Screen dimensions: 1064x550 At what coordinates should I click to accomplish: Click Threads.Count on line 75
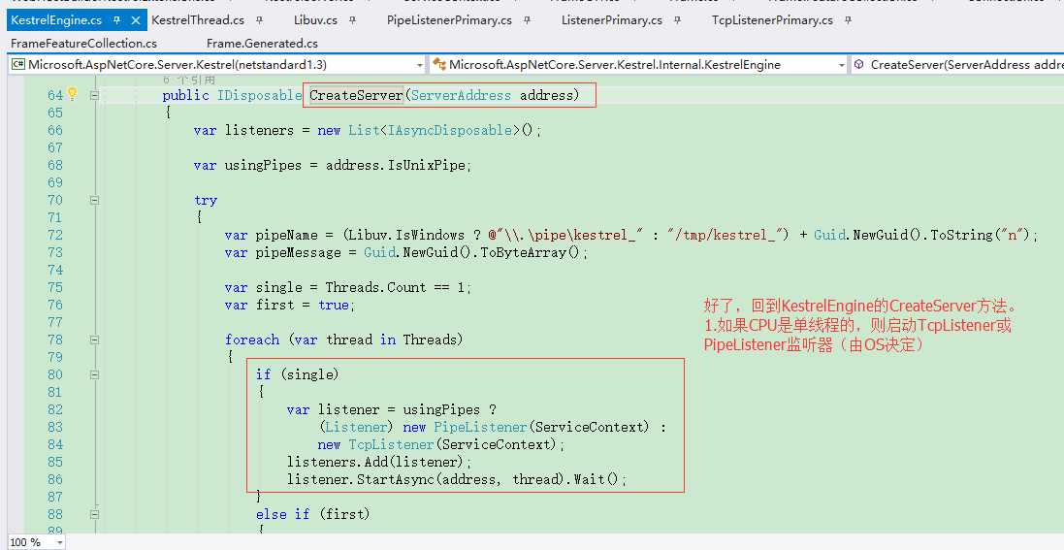(x=376, y=287)
